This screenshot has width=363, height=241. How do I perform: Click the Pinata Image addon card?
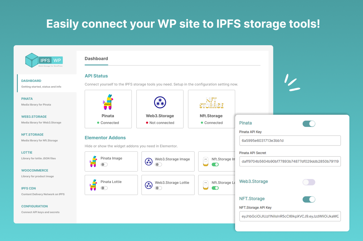(x=111, y=161)
